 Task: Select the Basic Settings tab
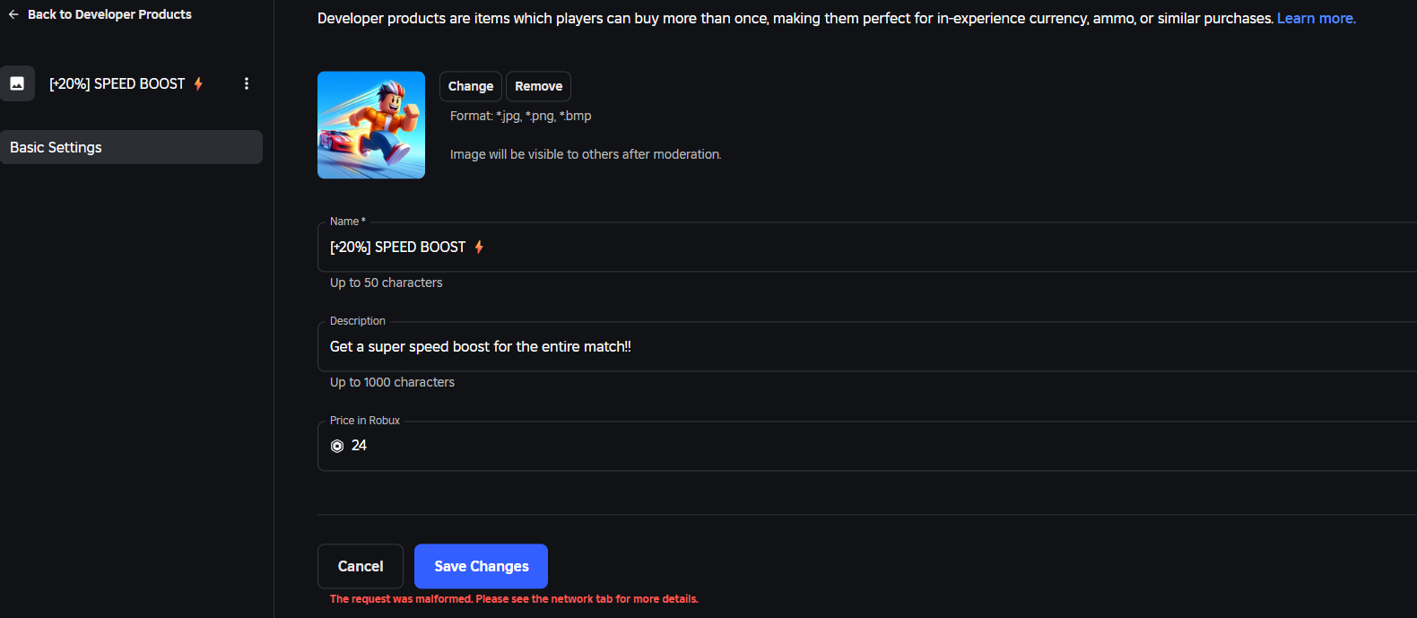(131, 147)
